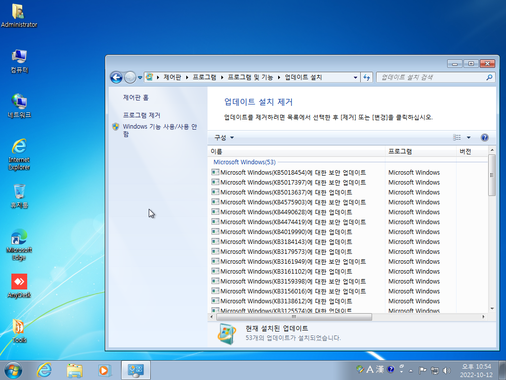Click vertical scrollbar down arrow
The image size is (506, 380).
pos(492,309)
